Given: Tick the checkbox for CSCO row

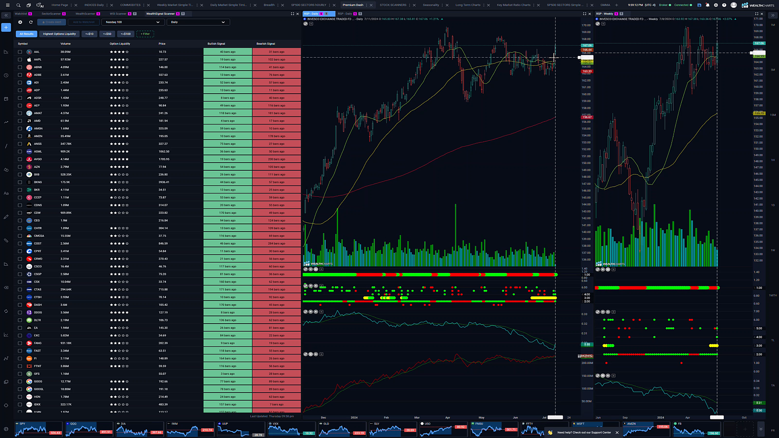Looking at the screenshot, I should (20, 266).
